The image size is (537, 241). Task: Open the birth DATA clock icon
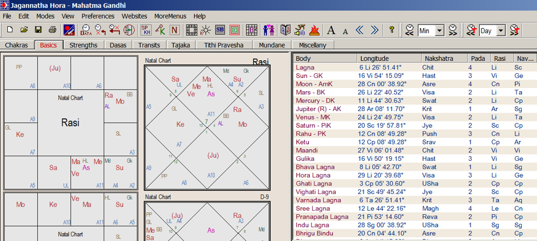click(x=85, y=30)
